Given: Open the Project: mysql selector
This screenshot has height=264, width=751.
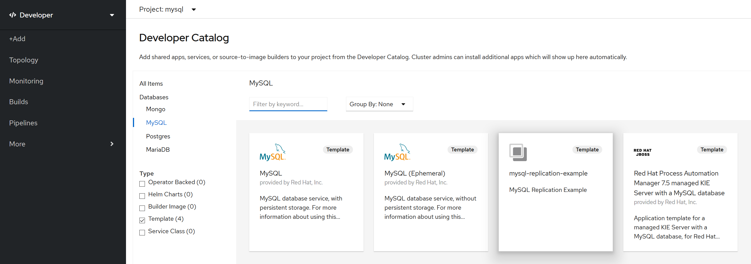Looking at the screenshot, I should [x=167, y=9].
